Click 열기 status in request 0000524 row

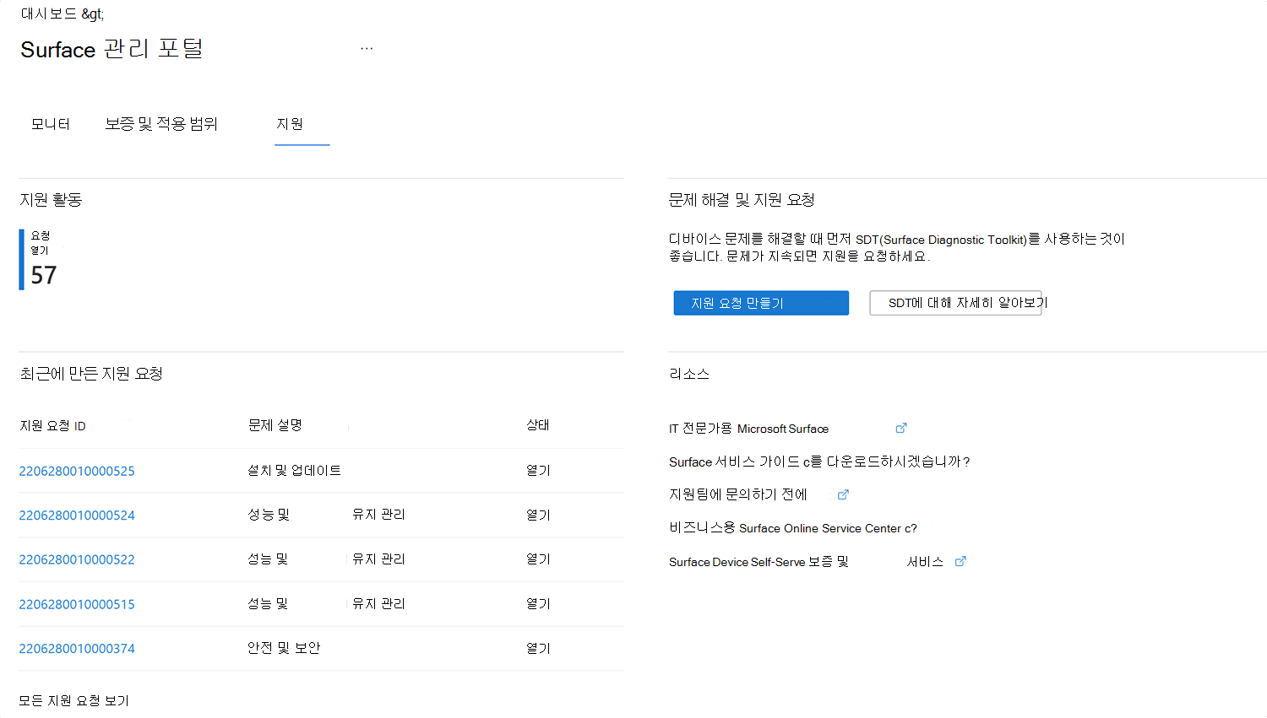click(538, 516)
